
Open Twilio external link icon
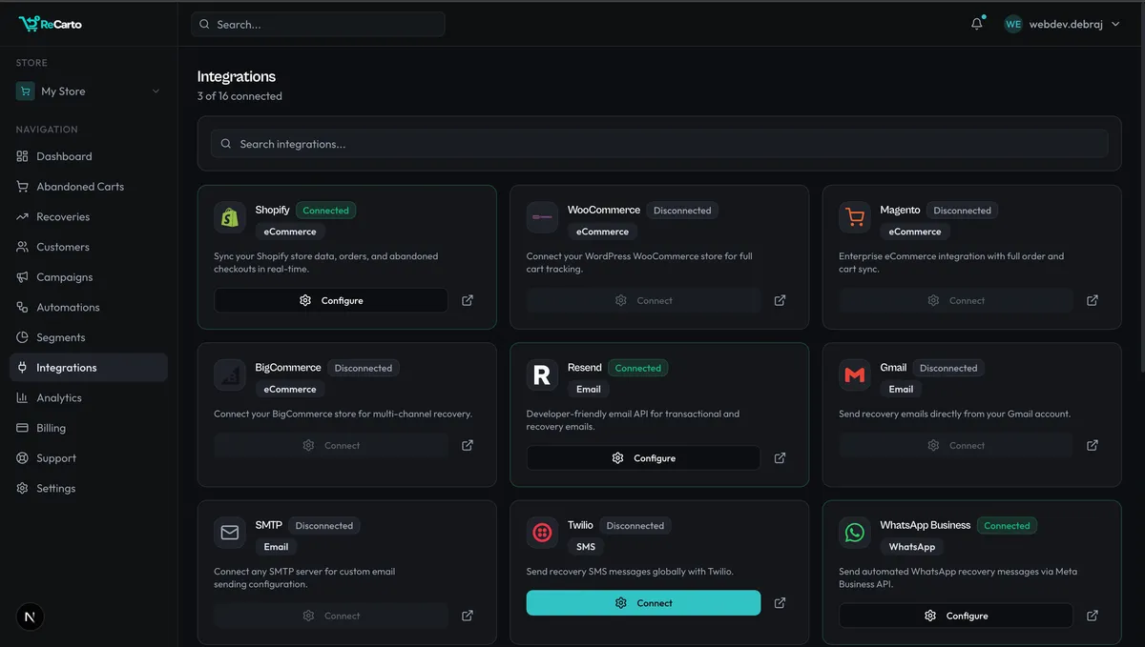coord(780,603)
